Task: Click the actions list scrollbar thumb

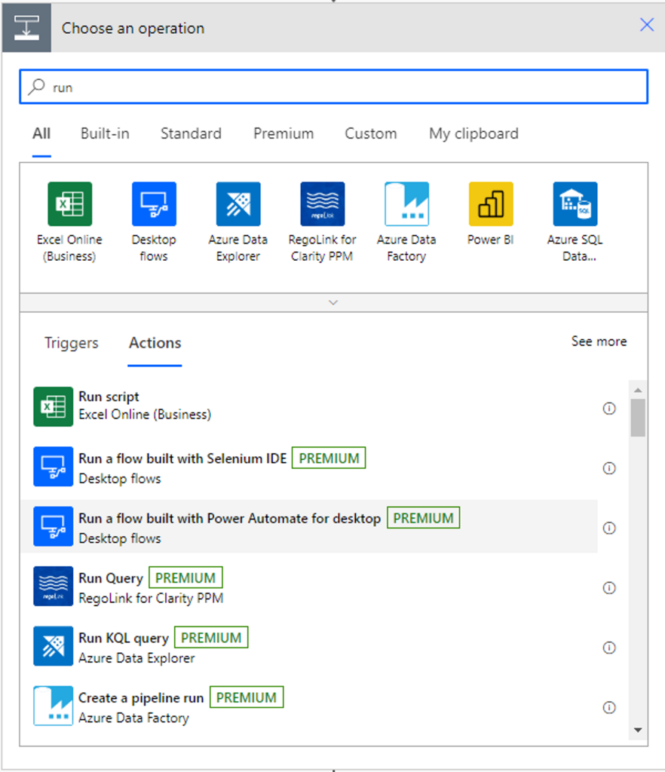Action: [638, 418]
